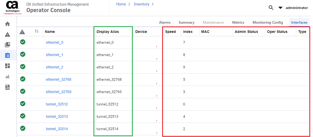Click the Groups icon in sidebar
The height and width of the screenshot is (137, 313).
click(8, 45)
